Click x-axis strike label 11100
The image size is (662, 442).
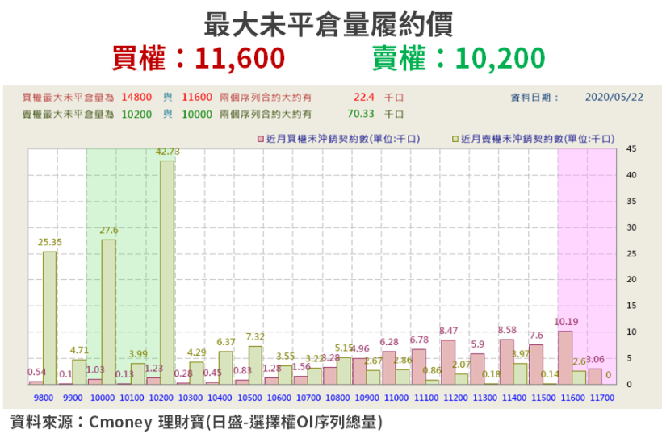(426, 398)
